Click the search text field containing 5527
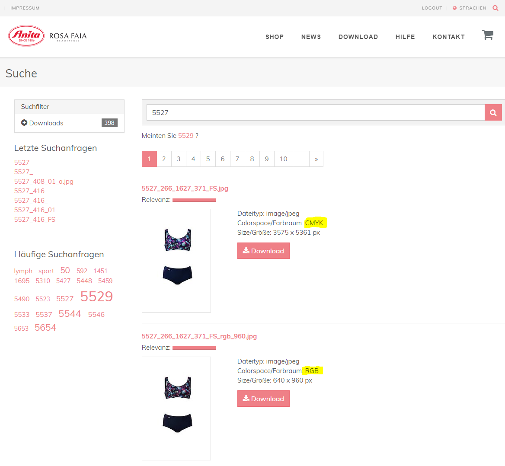 point(316,112)
